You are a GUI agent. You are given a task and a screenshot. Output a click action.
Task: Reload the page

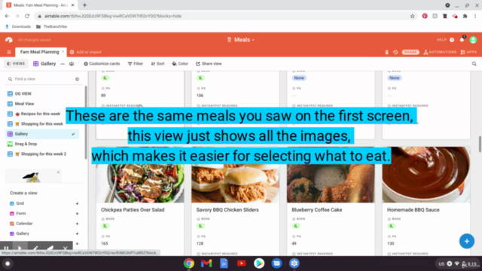pos(27,16)
